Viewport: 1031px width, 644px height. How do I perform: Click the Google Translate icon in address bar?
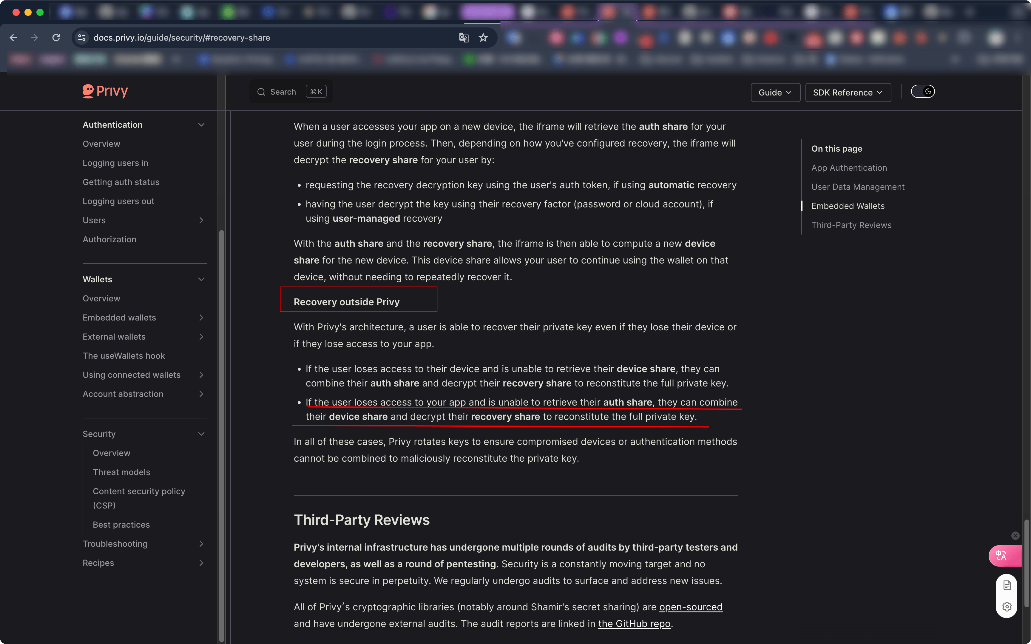point(464,38)
